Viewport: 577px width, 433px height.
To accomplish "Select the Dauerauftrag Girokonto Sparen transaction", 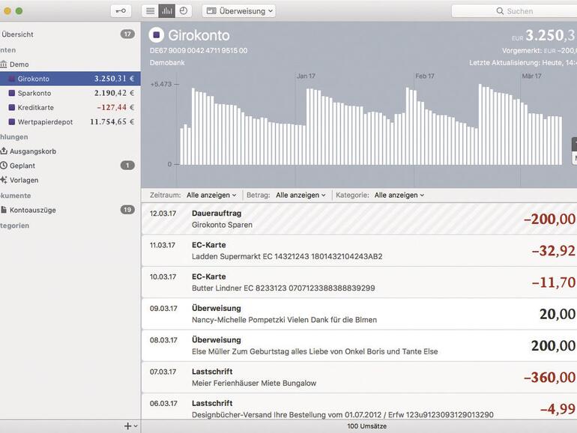I will (359, 219).
